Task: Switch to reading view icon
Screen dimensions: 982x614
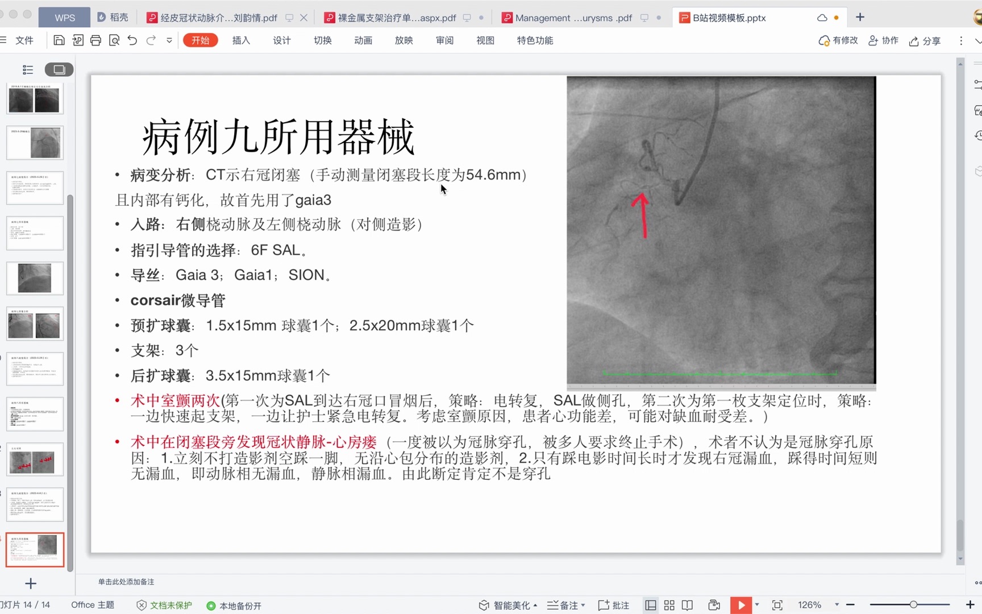Action: (688, 605)
